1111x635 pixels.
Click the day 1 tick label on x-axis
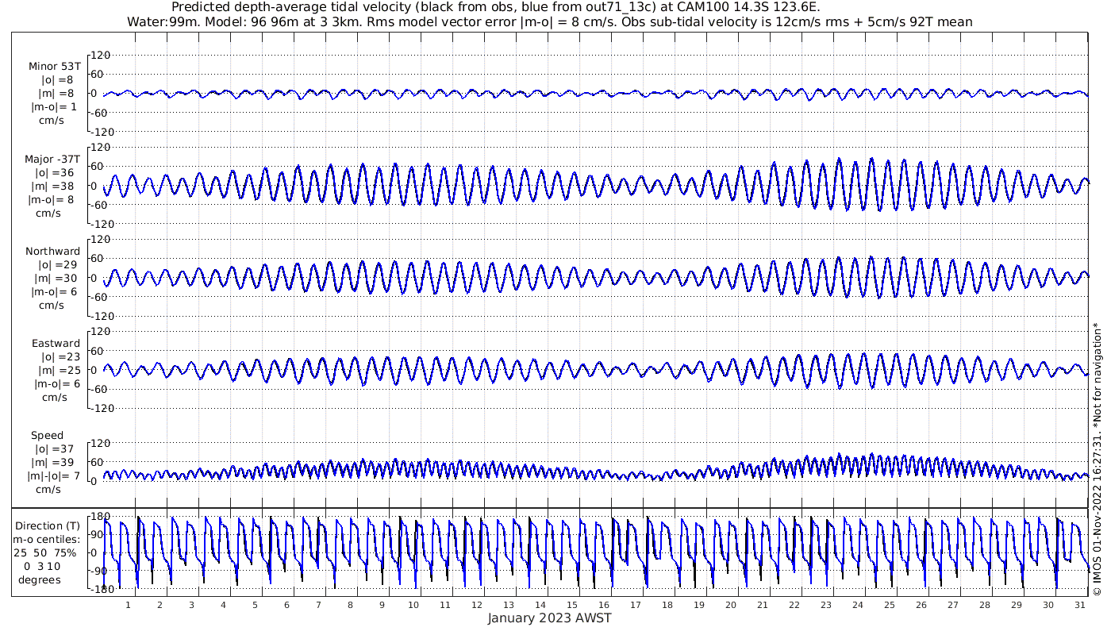point(128,605)
